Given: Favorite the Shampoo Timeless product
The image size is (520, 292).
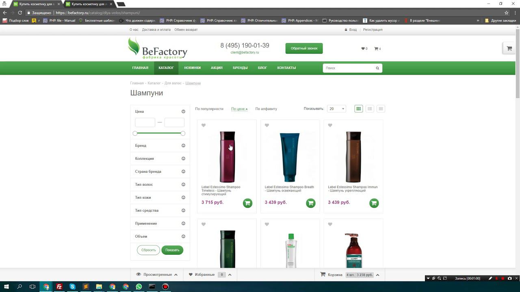Looking at the screenshot, I should point(204,125).
